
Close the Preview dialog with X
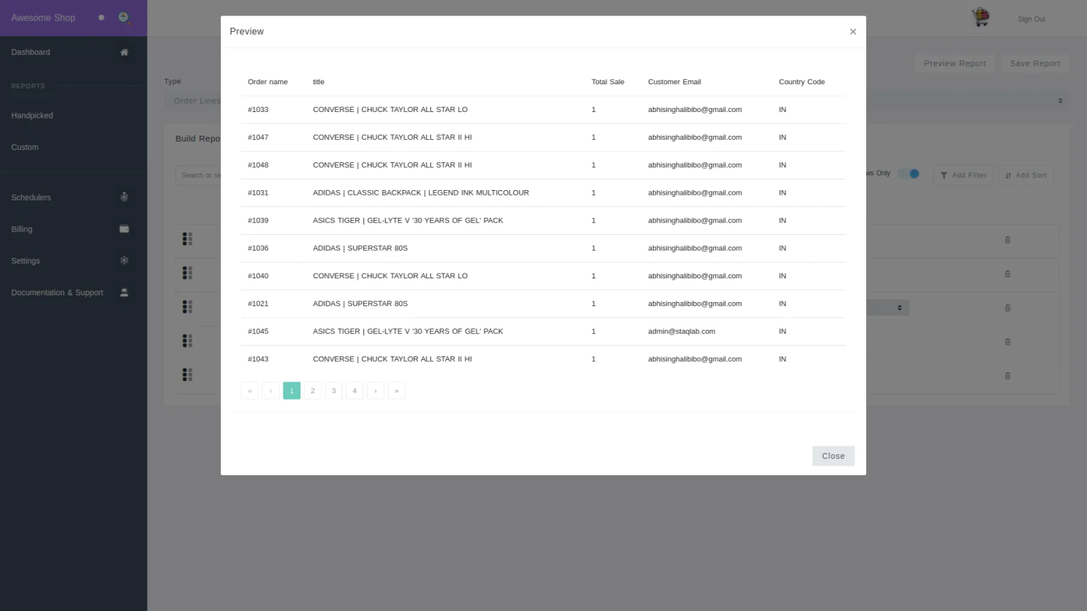click(853, 32)
